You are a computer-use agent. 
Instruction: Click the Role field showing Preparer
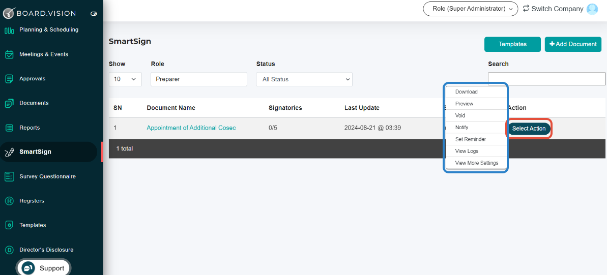tap(198, 79)
